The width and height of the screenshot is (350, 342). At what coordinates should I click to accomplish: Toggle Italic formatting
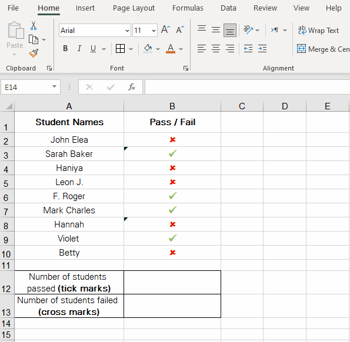pyautogui.click(x=79, y=48)
